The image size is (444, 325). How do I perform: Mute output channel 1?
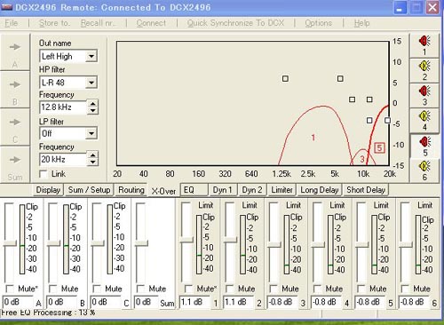pyautogui.click(x=188, y=289)
